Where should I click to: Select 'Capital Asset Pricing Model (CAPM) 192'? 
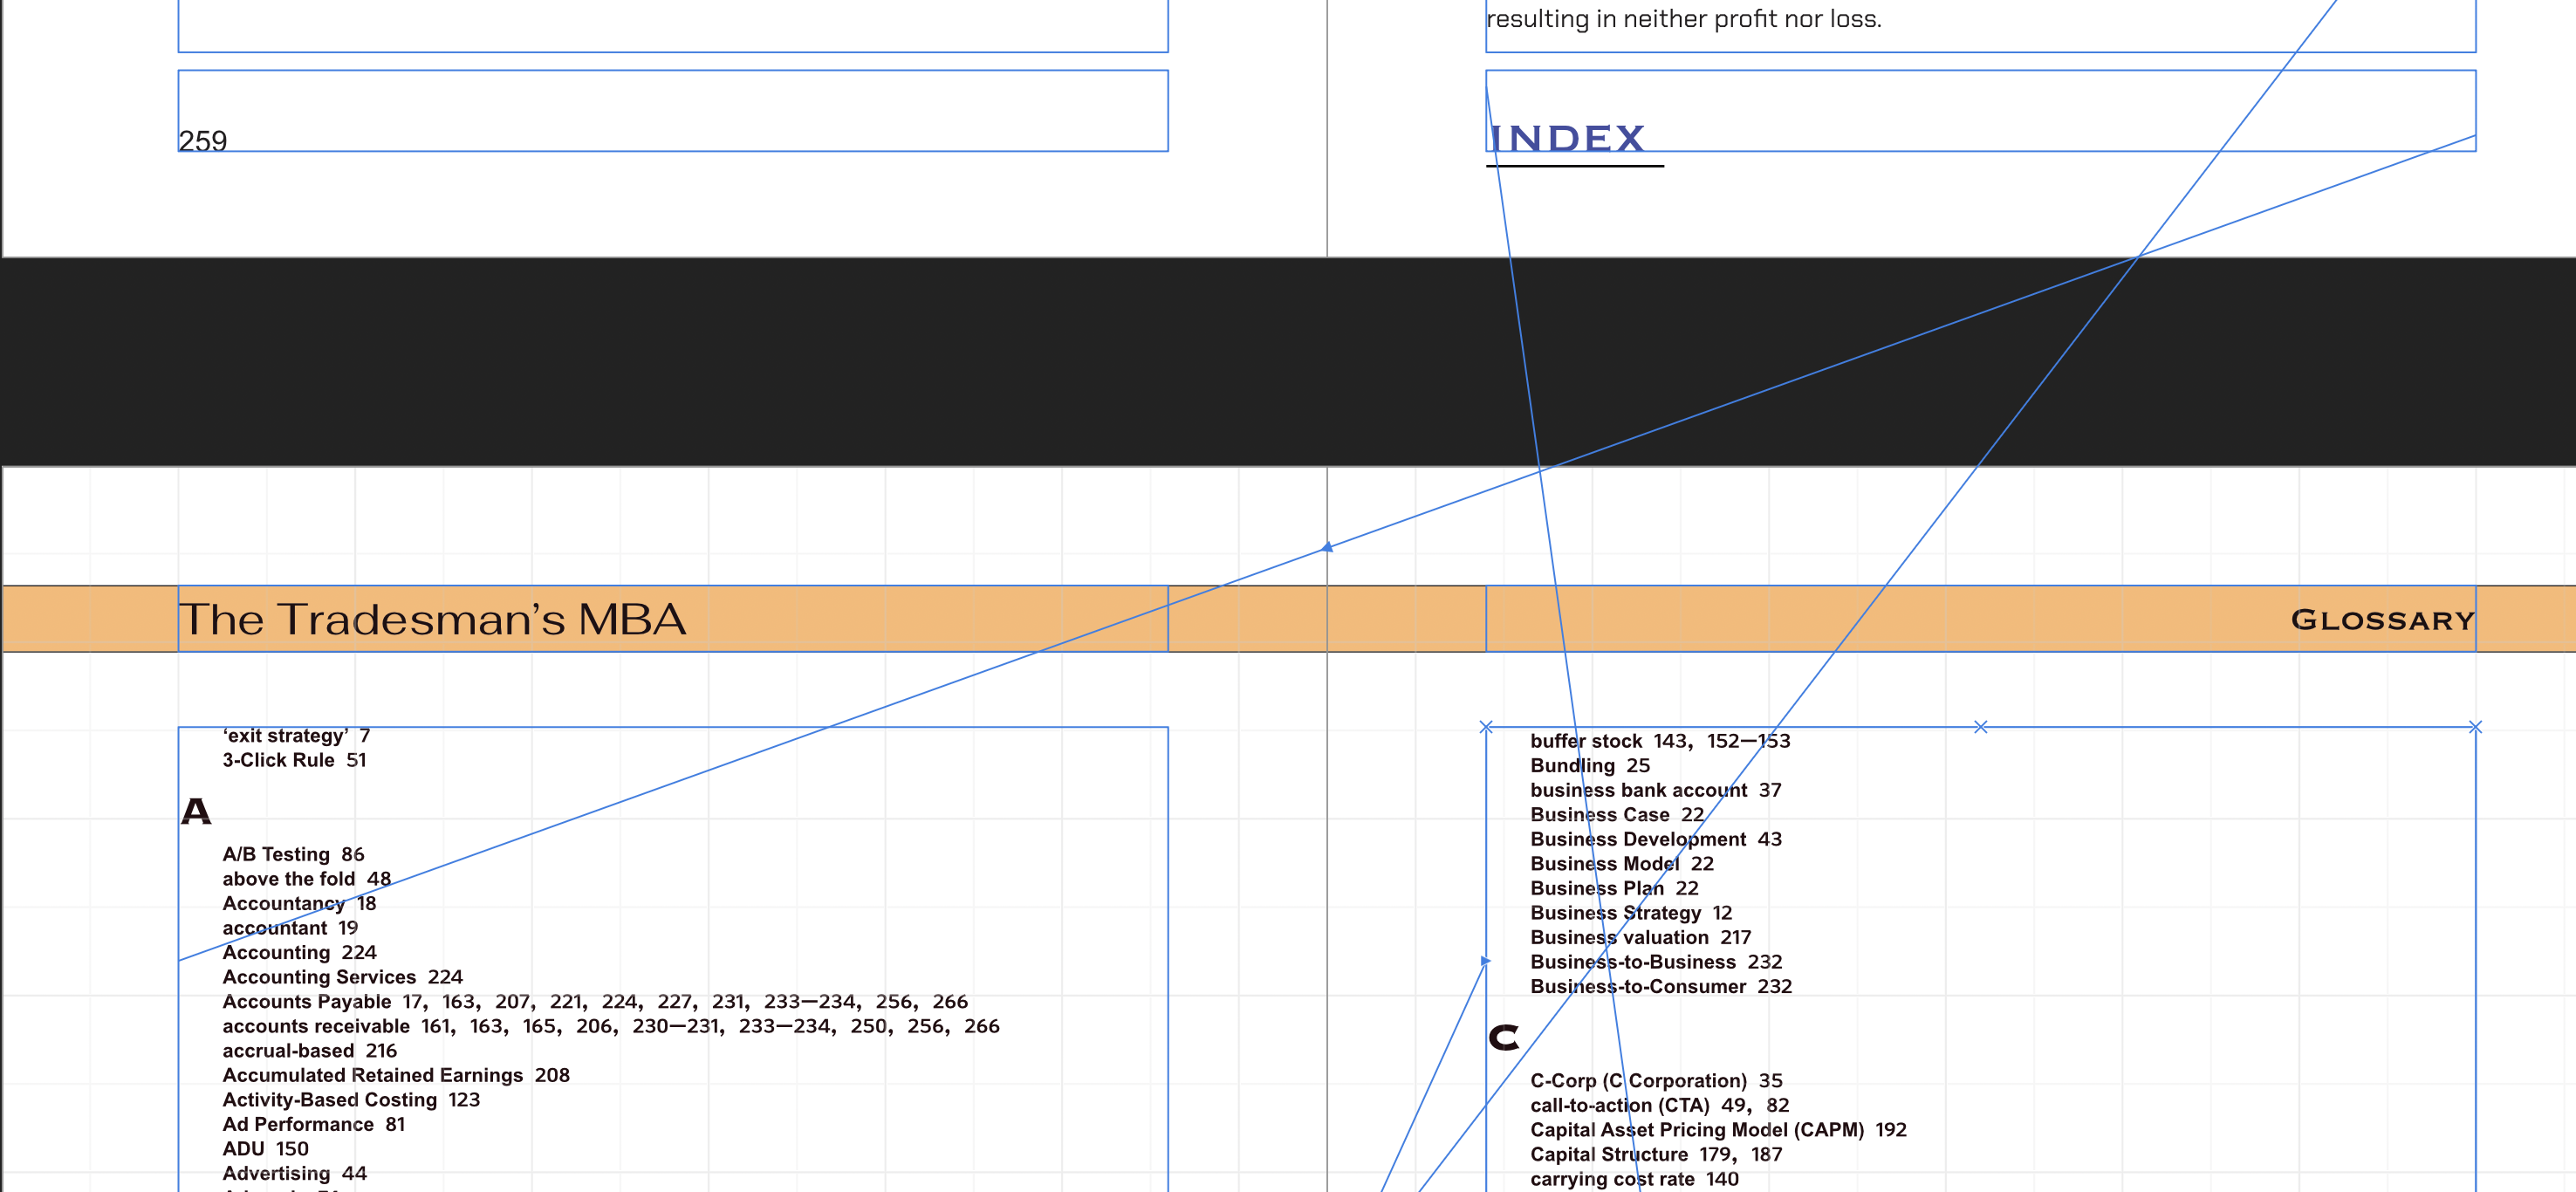click(x=1718, y=1130)
